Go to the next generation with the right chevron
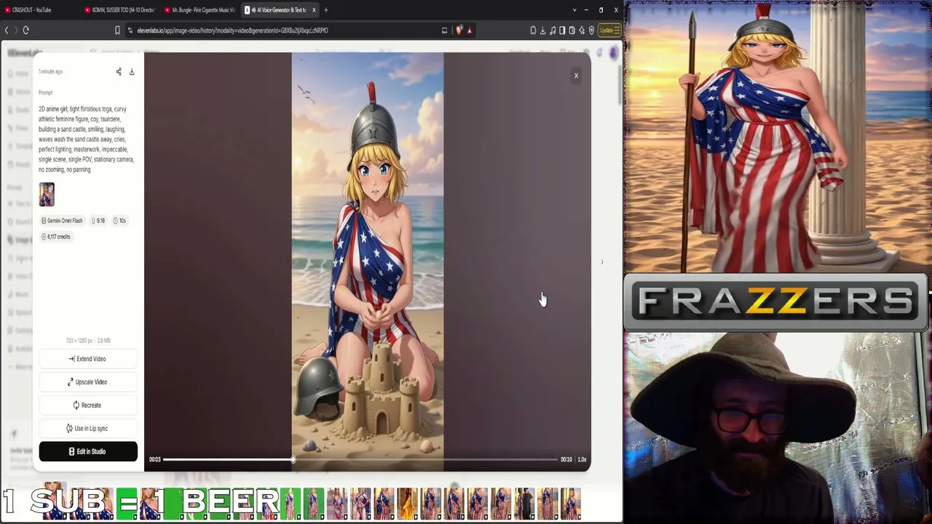 click(x=601, y=262)
